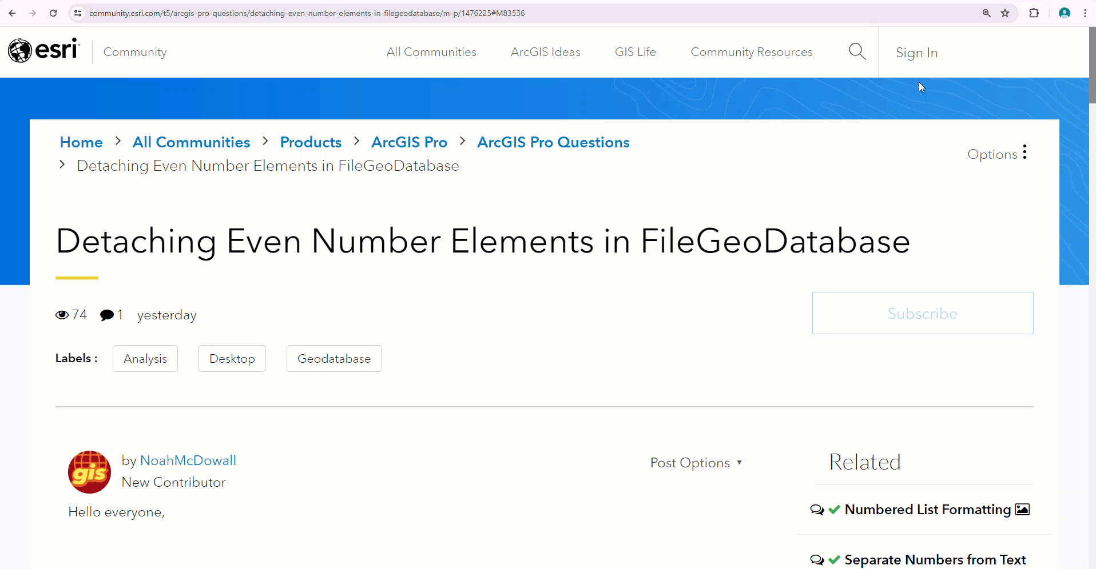Click the image icon beside Numbered List Formatting
Viewport: 1096px width, 569px height.
[1022, 509]
